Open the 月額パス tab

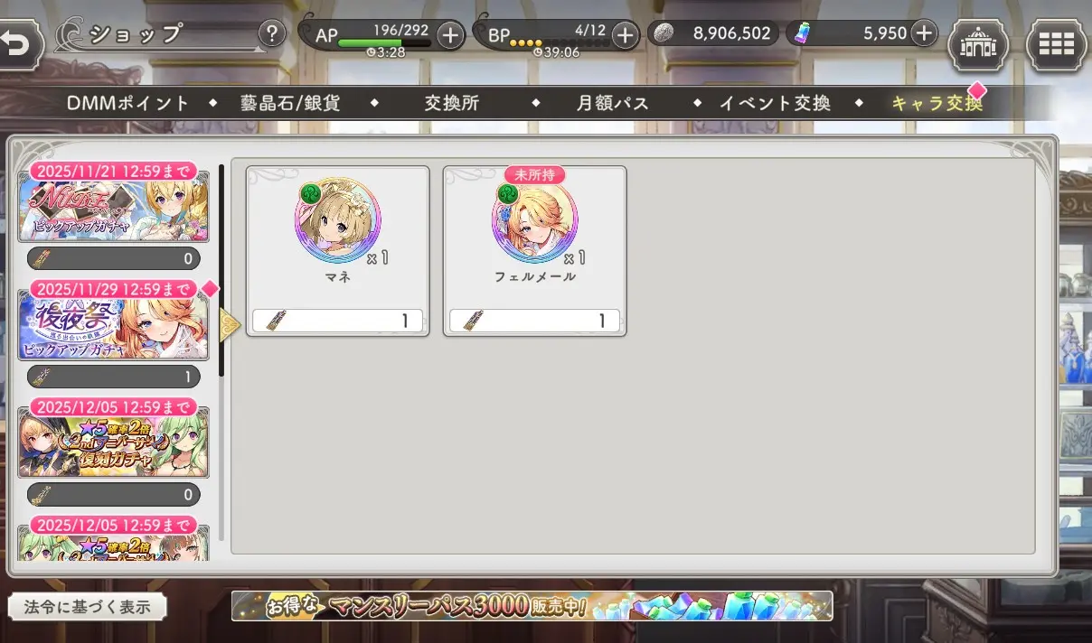[613, 103]
